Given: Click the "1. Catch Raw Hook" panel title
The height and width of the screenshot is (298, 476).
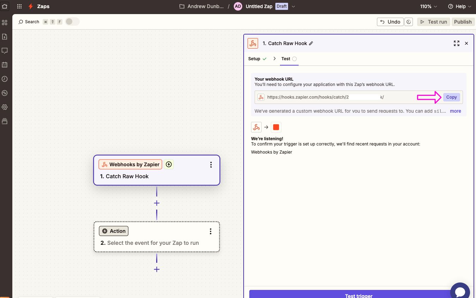Looking at the screenshot, I should pyautogui.click(x=285, y=43).
